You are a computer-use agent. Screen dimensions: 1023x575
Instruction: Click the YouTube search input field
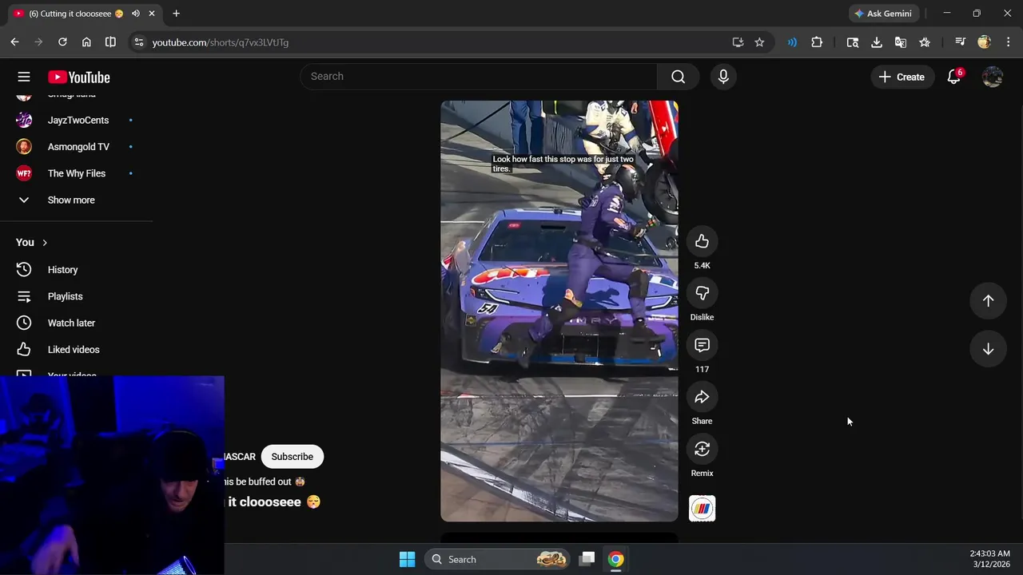479,77
